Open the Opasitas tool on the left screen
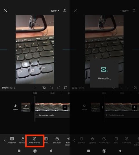The height and width of the screenshot is (155, 139). click(x=23, y=140)
